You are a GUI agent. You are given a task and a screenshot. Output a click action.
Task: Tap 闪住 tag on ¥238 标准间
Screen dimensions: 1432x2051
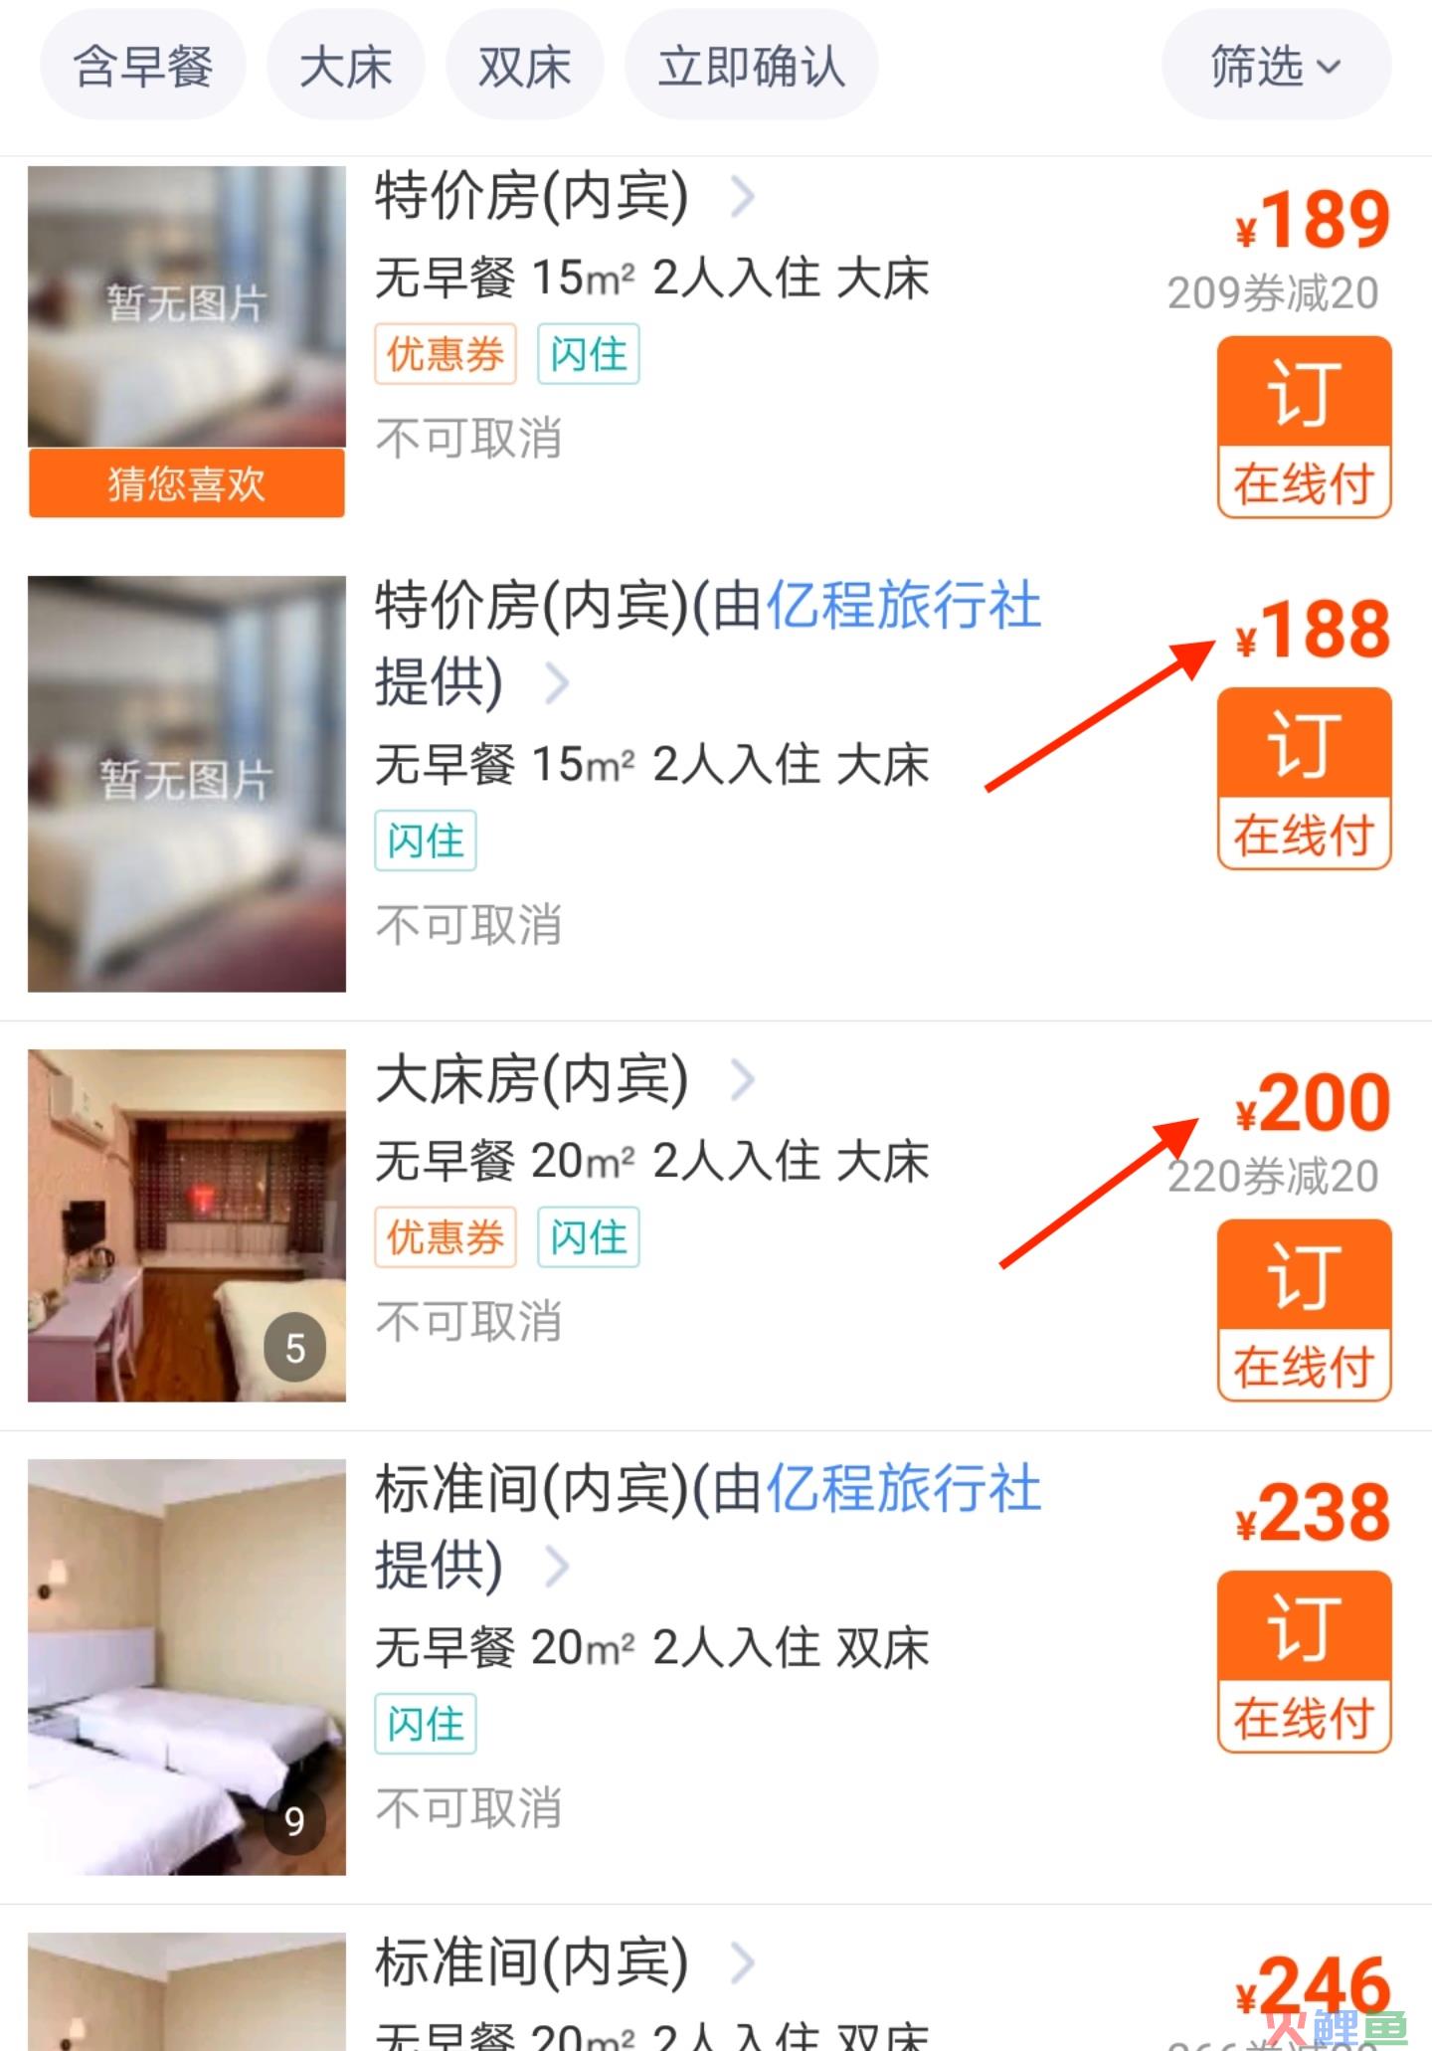coord(426,1724)
